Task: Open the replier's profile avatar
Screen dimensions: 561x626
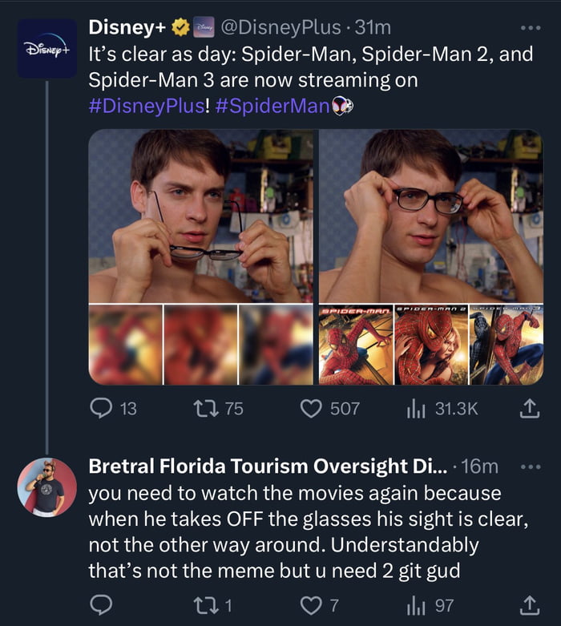Action: [x=46, y=487]
